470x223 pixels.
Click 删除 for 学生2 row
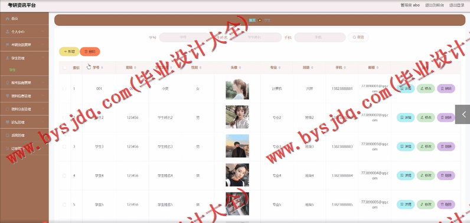point(446,118)
